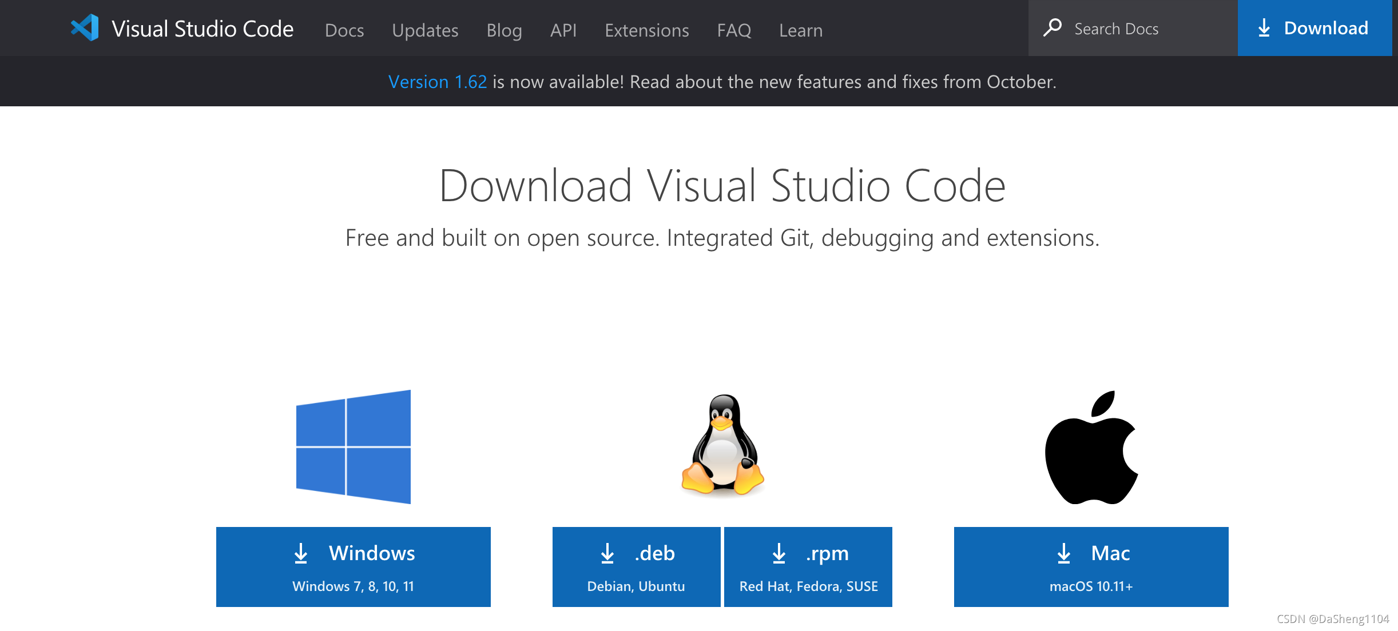Click the arrow icon in the top Download button
This screenshot has height=631, width=1398.
point(1264,28)
